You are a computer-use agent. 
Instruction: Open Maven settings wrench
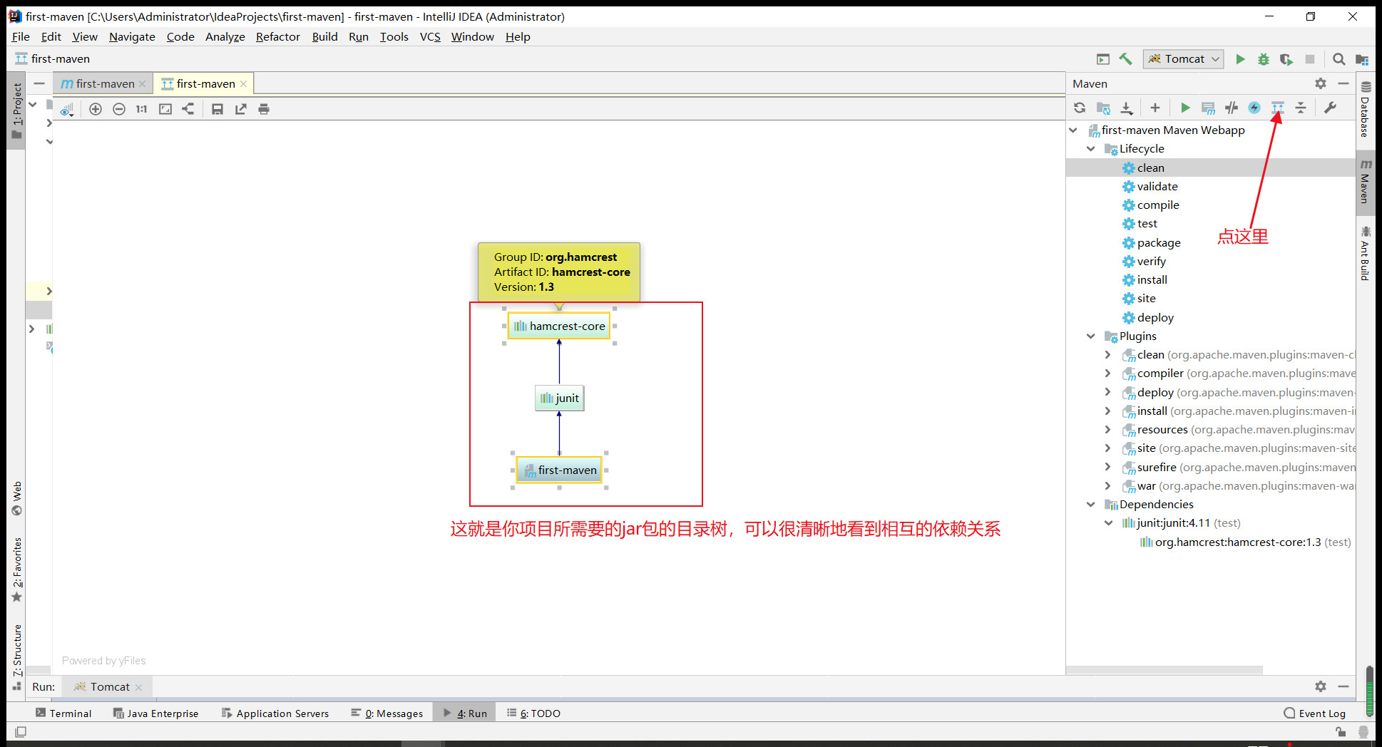1330,108
